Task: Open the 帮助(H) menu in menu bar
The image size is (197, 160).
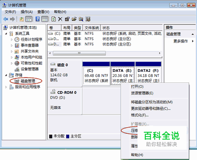Action: (x=60, y=12)
